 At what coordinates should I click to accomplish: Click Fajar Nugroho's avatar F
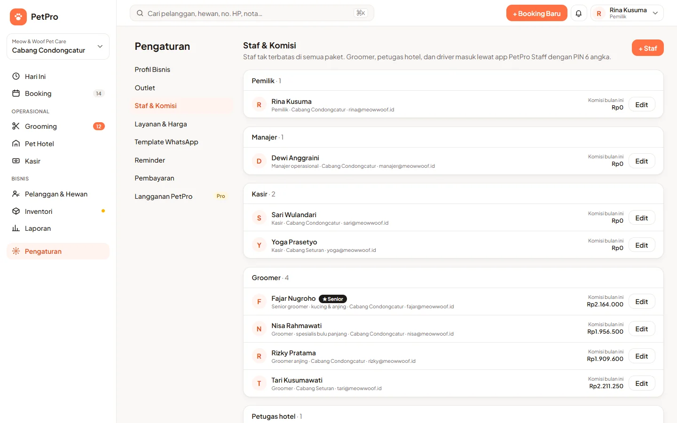pyautogui.click(x=259, y=302)
